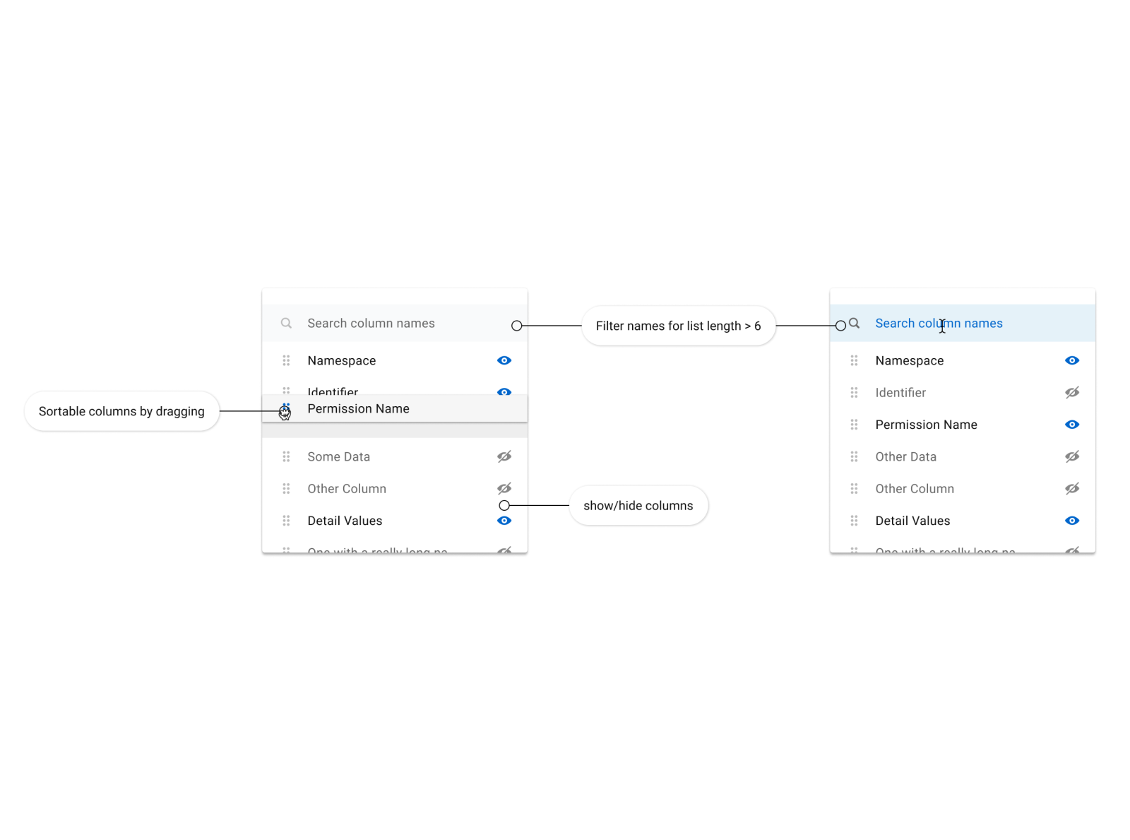1130x840 pixels.
Task: Click the search magnifier icon in the right panel
Action: [854, 323]
